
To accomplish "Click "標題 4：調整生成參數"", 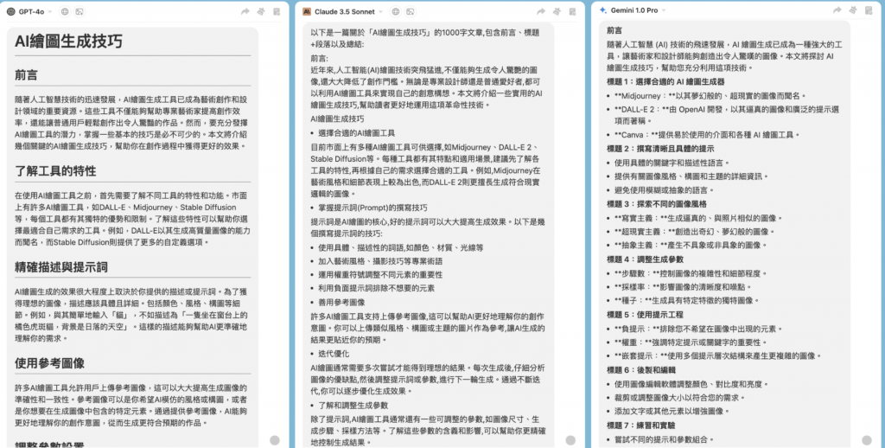I will tap(645, 259).
